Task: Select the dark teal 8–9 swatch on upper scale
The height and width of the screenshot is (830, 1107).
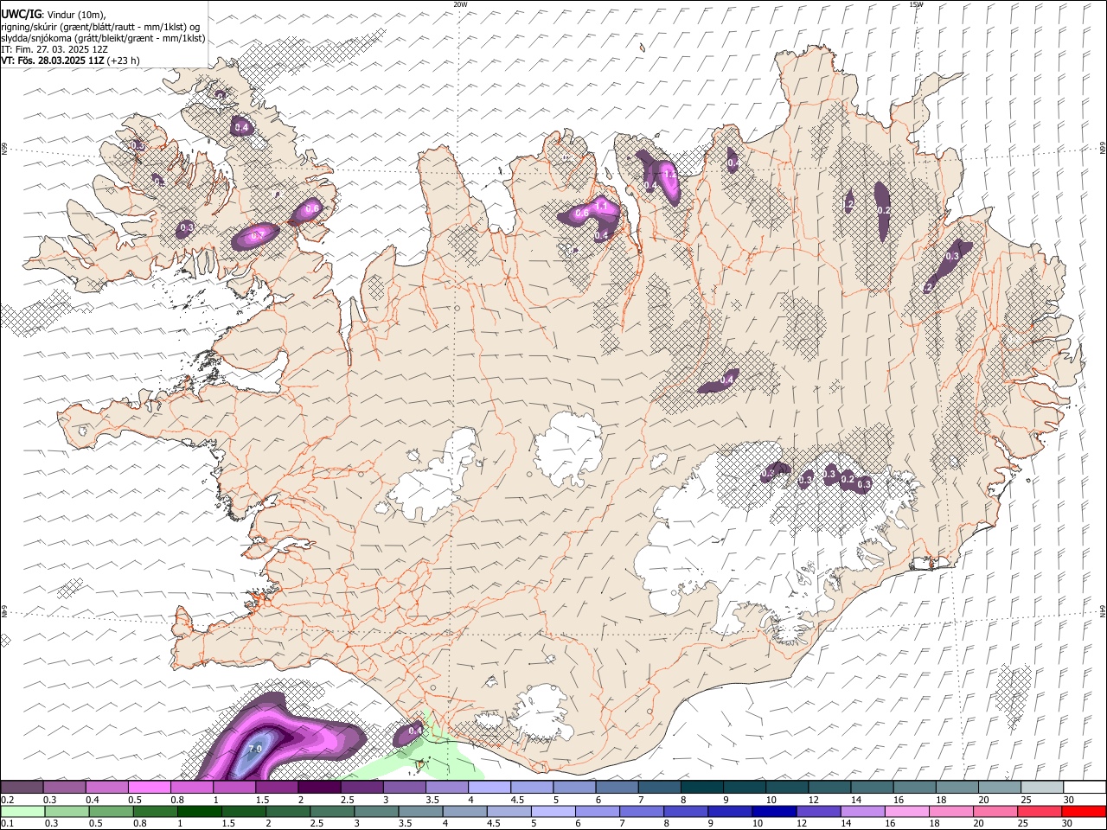Action: 701,787
